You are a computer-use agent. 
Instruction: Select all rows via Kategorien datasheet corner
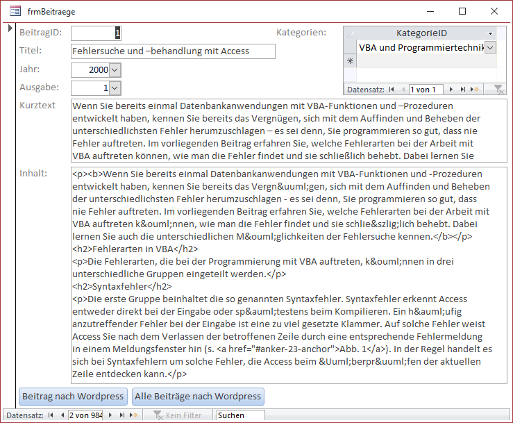(x=350, y=33)
